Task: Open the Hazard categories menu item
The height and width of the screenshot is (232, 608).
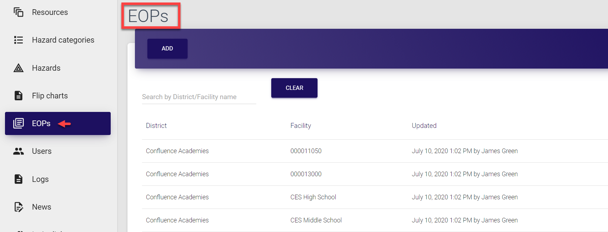Action: 63,40
